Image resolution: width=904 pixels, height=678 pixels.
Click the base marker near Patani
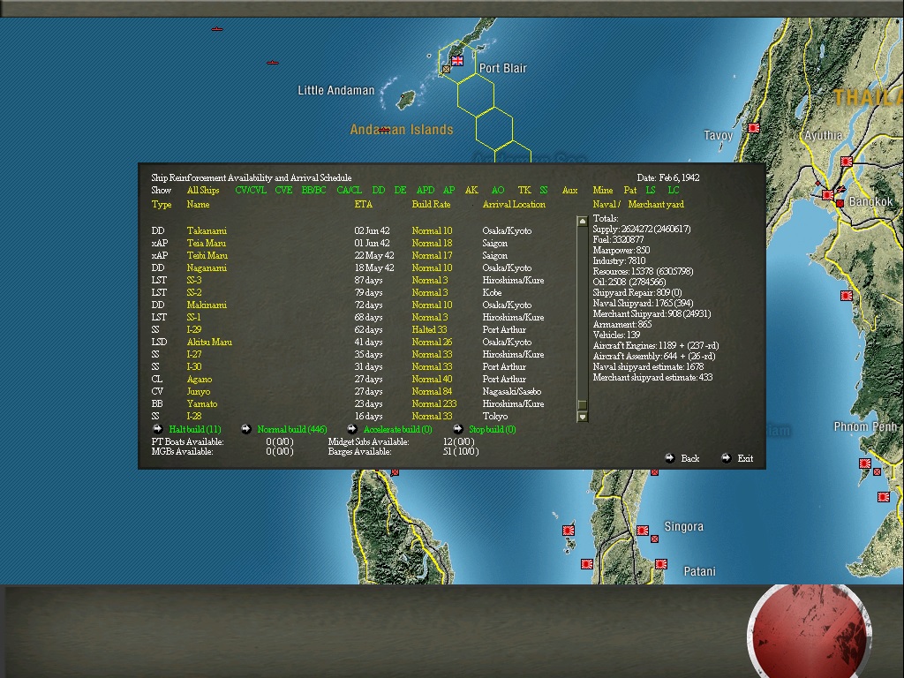(x=659, y=562)
